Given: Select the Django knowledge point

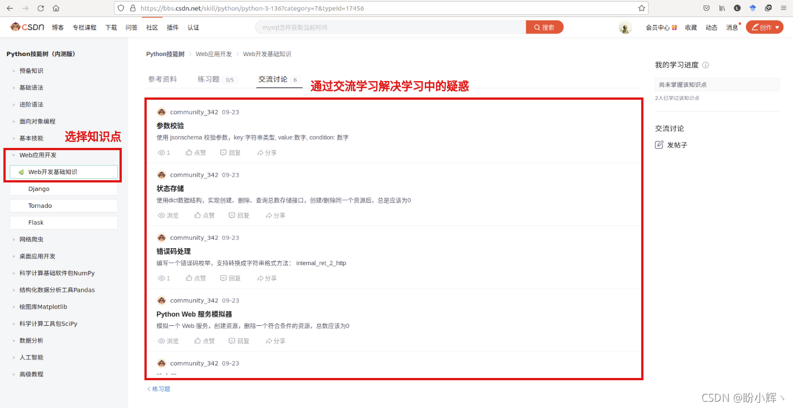Looking at the screenshot, I should point(64,189).
